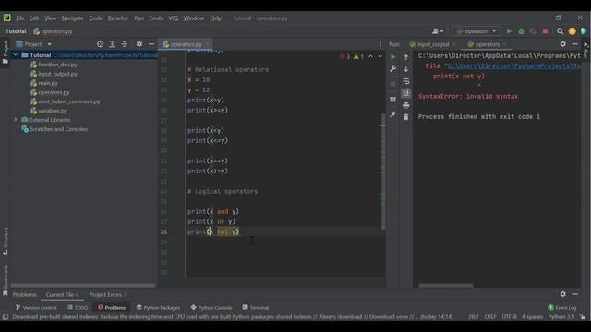Open Python Console tool window

click(211, 307)
